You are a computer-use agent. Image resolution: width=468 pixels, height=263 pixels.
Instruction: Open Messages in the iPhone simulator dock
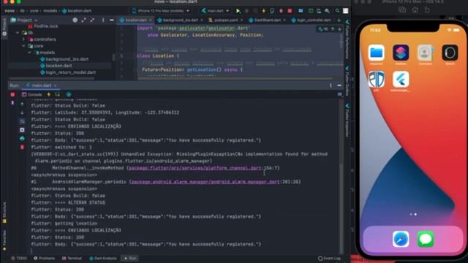[x=426, y=239]
